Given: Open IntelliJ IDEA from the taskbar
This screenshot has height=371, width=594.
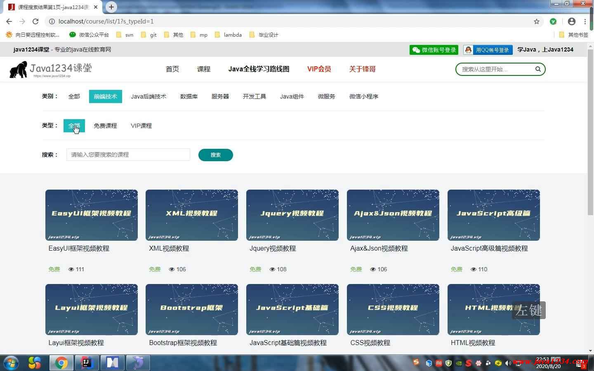Looking at the screenshot, I should coord(87,363).
